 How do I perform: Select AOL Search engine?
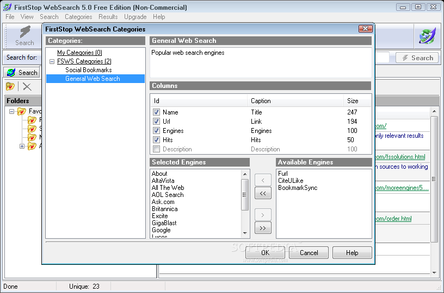pos(168,195)
